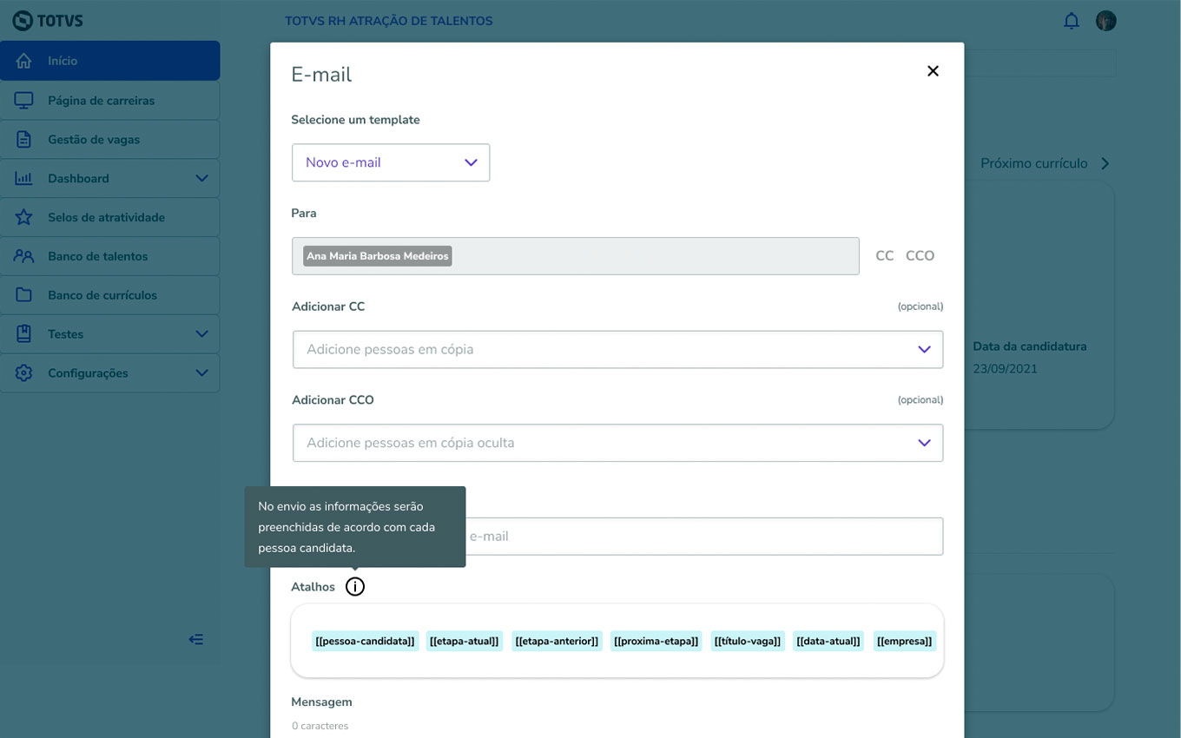
Task: Open Gestão de vagas menu item
Action: pyautogui.click(x=94, y=140)
